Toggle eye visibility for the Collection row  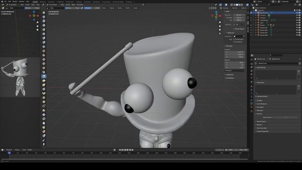[297, 10]
